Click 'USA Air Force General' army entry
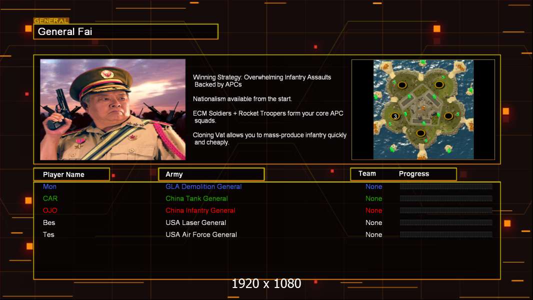 pos(201,234)
